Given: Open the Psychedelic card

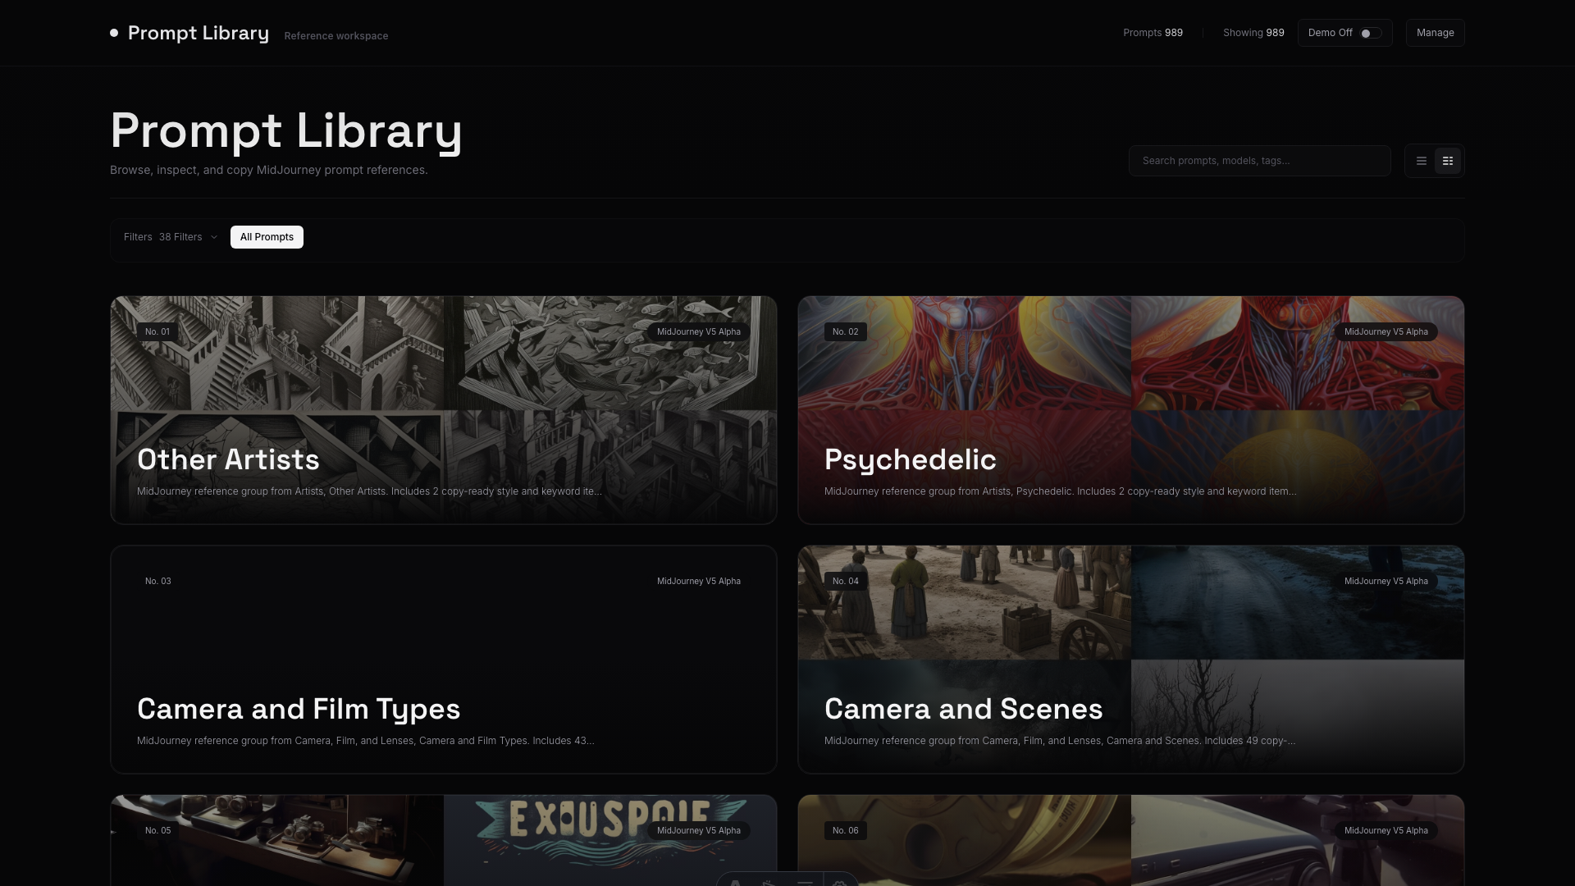Looking at the screenshot, I should [x=1130, y=410].
